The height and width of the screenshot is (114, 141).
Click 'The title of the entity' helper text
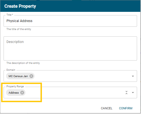point(19,29)
